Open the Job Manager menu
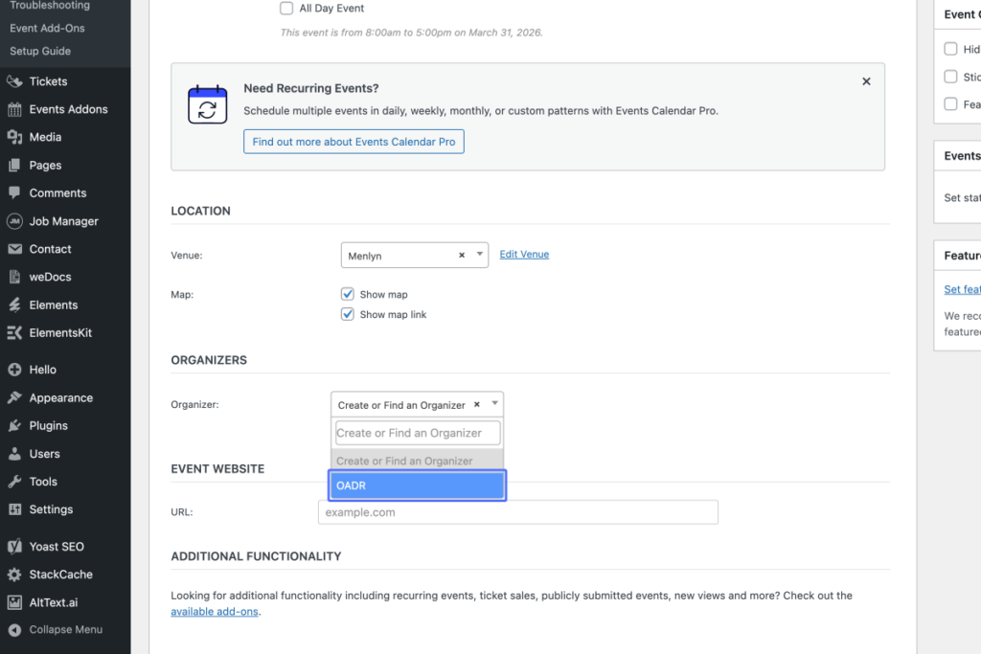This screenshot has width=981, height=654. pyautogui.click(x=64, y=221)
